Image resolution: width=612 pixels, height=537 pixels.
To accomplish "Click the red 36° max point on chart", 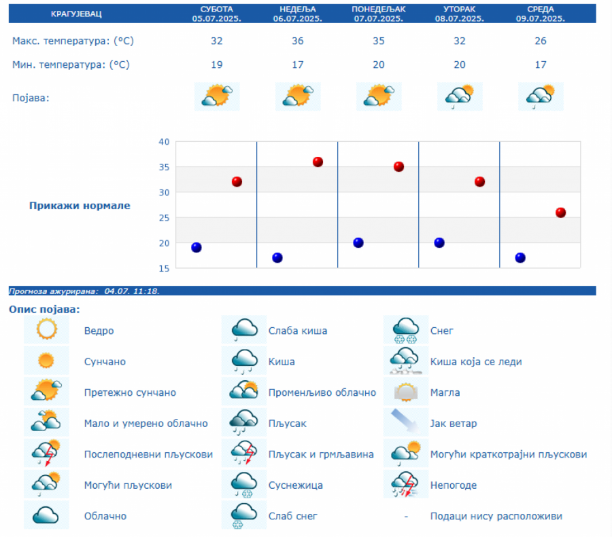I will (x=318, y=162).
